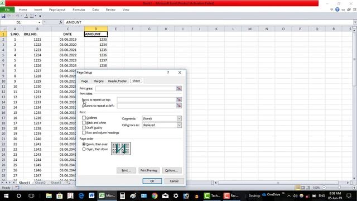Open Customize Quick Access Toolbar dropdown
The image size is (357, 201).
[40, 16]
